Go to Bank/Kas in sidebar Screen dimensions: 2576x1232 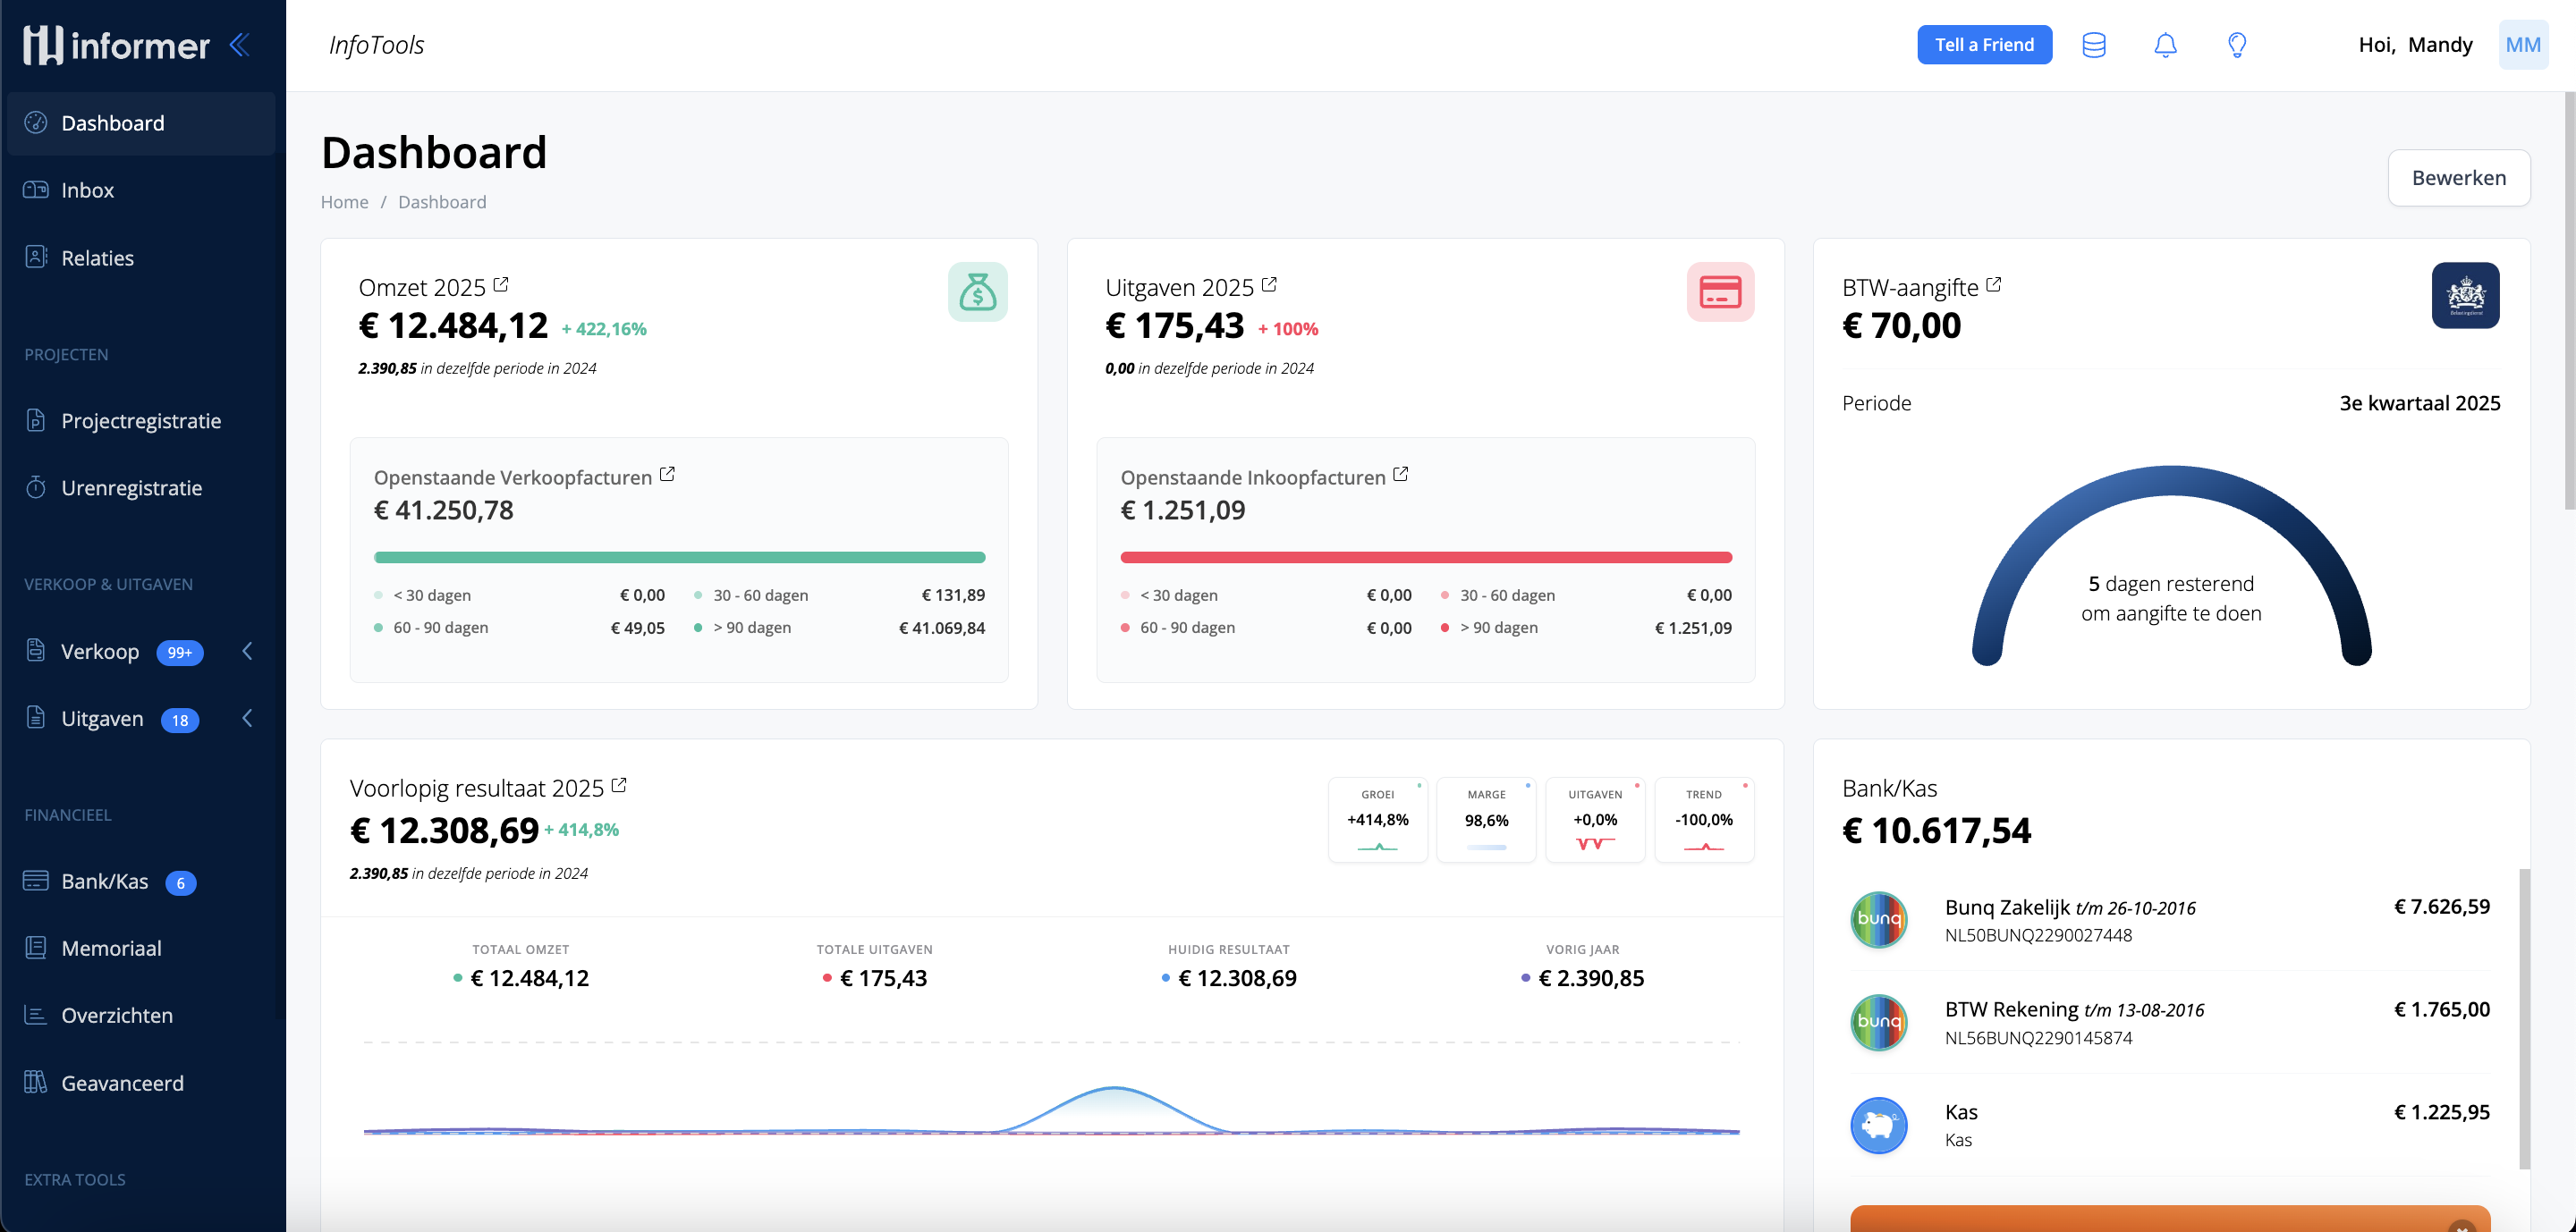pos(104,882)
